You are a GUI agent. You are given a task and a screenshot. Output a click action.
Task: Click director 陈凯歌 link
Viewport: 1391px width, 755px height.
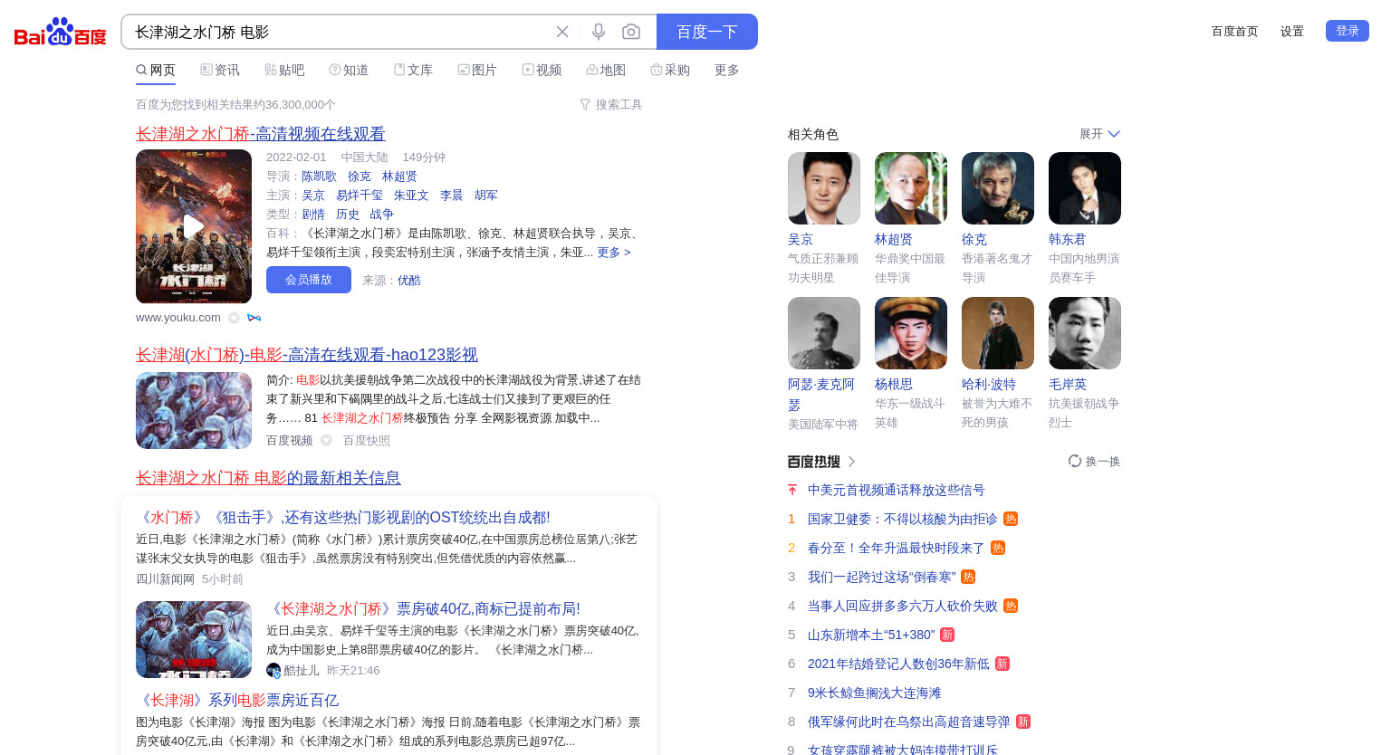(319, 177)
